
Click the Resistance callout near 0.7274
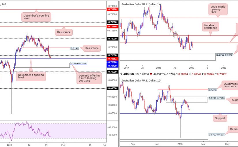(x=63, y=32)
